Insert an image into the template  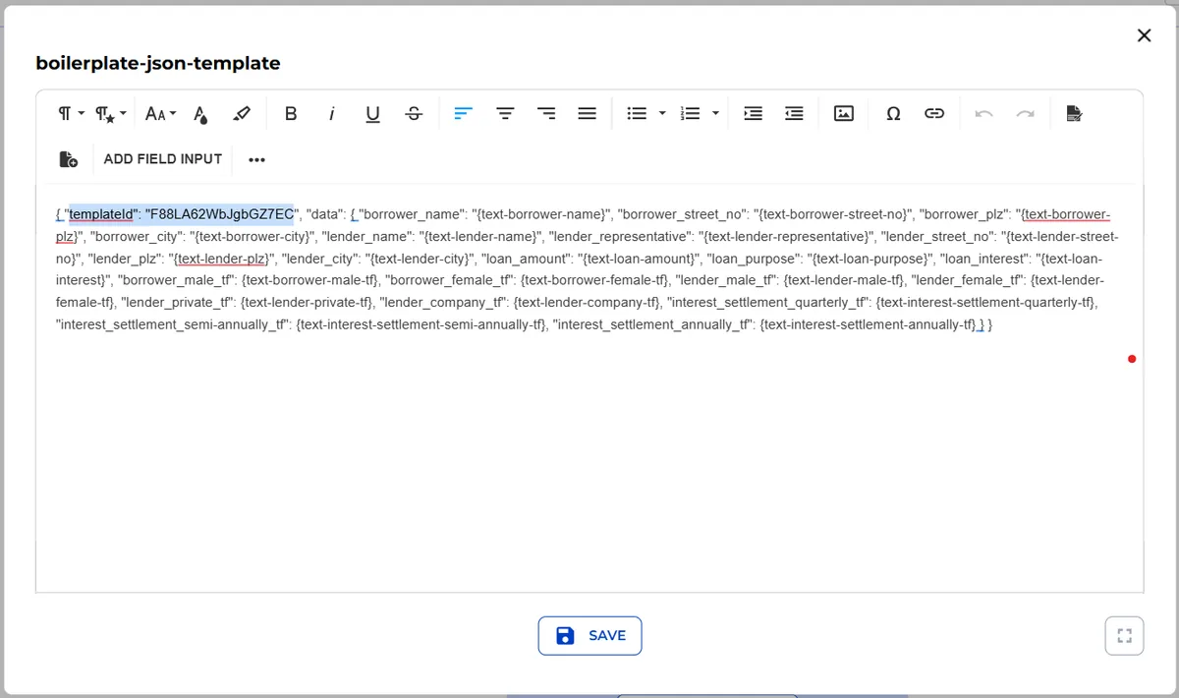(x=844, y=113)
